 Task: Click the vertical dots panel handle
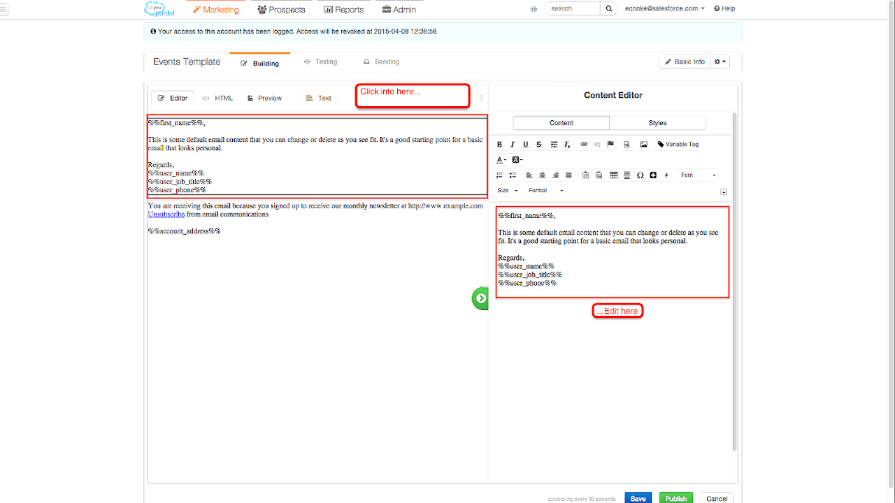click(482, 99)
